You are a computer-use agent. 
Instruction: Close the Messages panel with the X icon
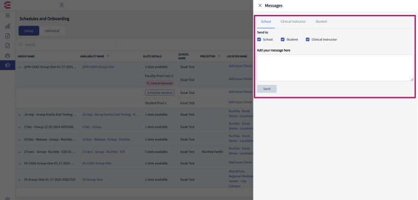coord(260,6)
